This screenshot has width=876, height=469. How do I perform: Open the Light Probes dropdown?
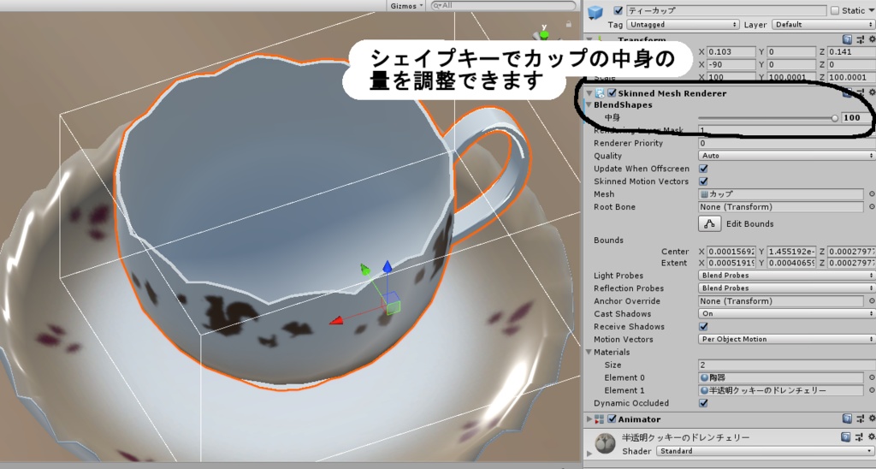(x=786, y=275)
